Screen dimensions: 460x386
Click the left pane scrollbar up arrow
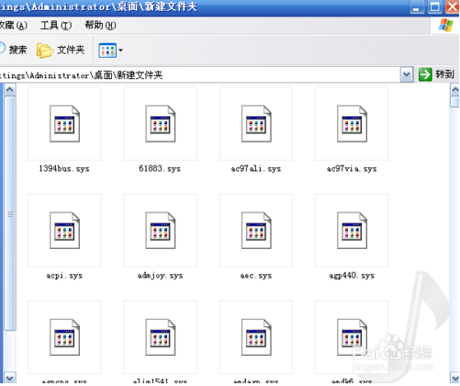10,89
